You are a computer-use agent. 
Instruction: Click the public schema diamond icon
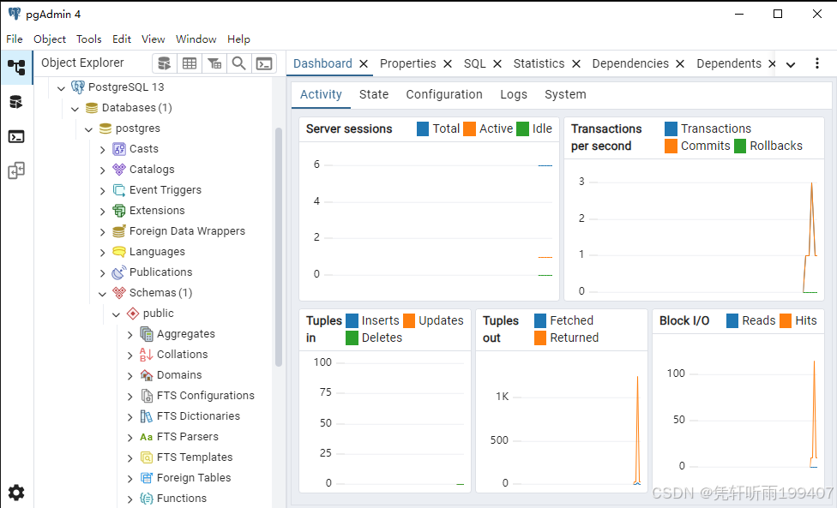[x=133, y=314]
